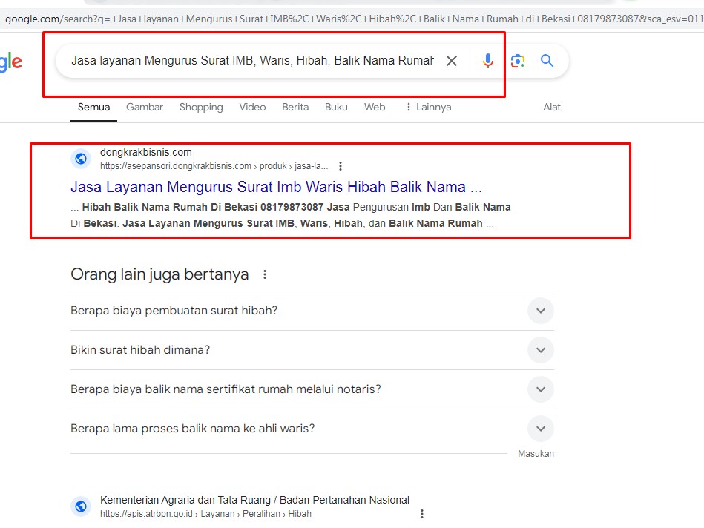
Task: Open the Lainnya dropdown menu
Action: coord(428,107)
